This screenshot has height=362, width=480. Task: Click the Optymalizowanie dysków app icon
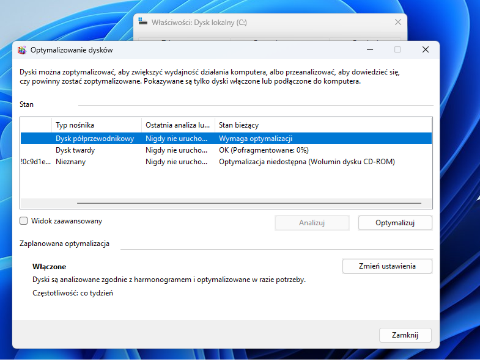coord(22,50)
